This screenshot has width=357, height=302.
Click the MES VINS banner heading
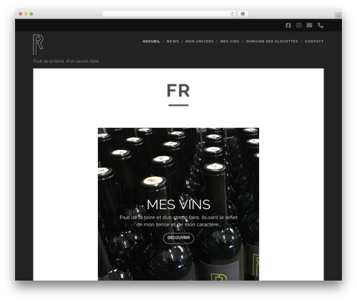[x=178, y=204]
